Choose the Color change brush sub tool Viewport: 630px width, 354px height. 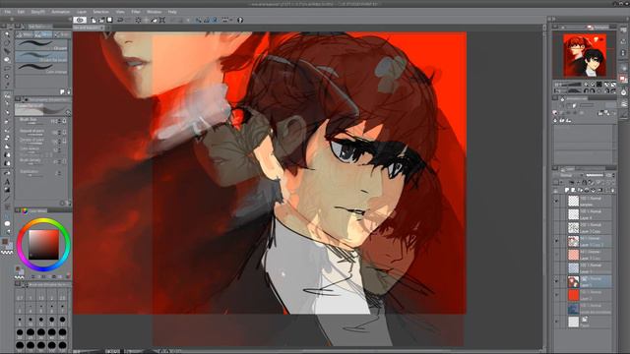tap(41, 69)
